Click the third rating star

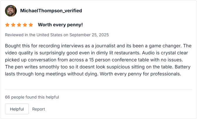pyautogui.click(x=19, y=25)
